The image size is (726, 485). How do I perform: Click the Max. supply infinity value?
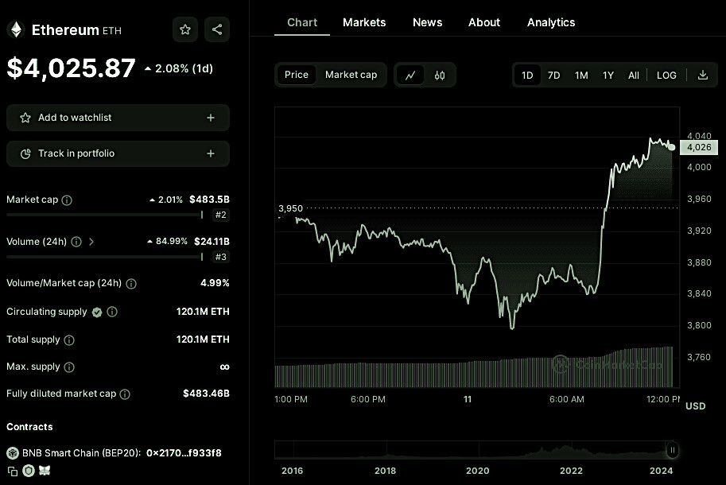tap(224, 367)
